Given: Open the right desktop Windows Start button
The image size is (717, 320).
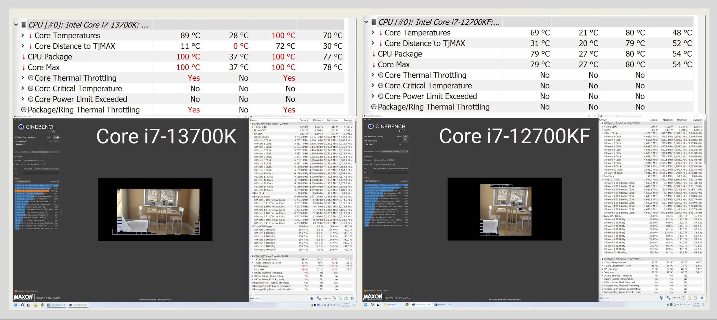Looking at the screenshot, I should coord(366,304).
